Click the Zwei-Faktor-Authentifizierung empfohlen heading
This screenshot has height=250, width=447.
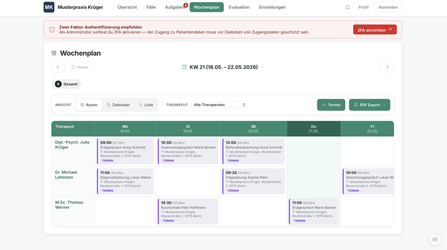coord(101,27)
